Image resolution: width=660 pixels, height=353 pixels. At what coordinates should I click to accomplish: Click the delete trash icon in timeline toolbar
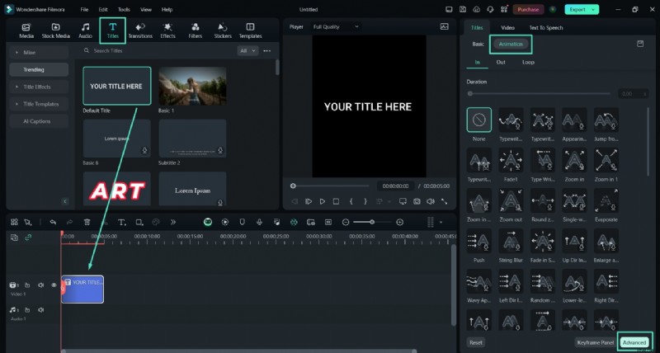(88, 222)
